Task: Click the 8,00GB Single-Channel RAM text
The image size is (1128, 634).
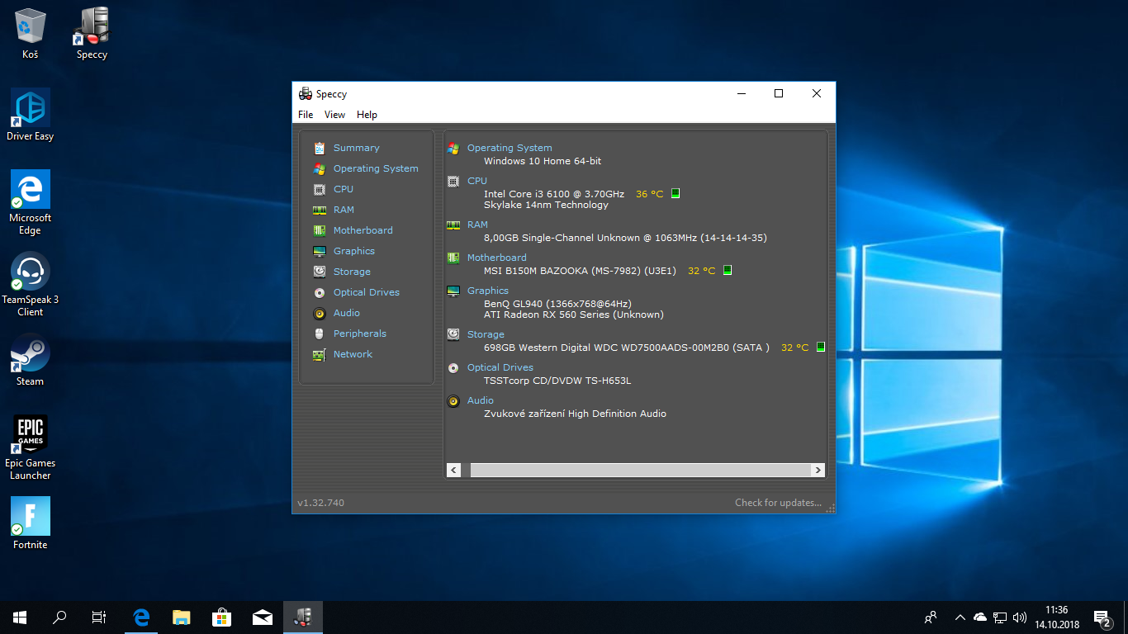Action: (625, 238)
